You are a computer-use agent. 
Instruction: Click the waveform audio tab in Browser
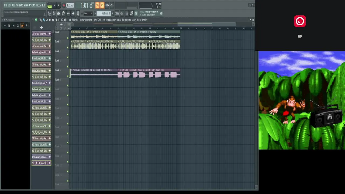click(5, 26)
